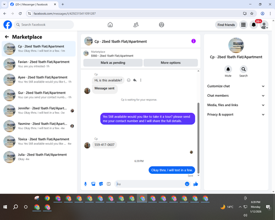The height and width of the screenshot is (220, 275).
Task: Open the Chrome three-dot menu
Action: click(270, 13)
